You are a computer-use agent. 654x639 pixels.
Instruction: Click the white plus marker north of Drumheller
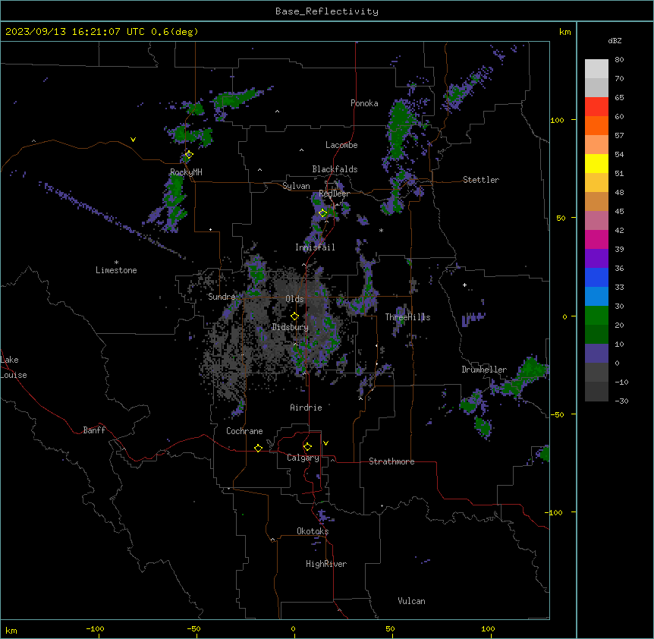pyautogui.click(x=464, y=285)
